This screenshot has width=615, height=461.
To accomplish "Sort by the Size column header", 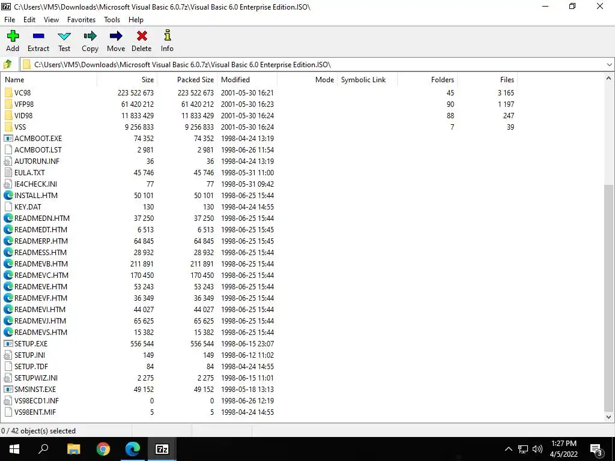I will (x=127, y=80).
